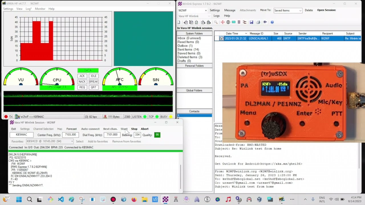365x205 pixels.
Task: Click the envelope with checkmark toolbar icon
Action: click(x=196, y=22)
